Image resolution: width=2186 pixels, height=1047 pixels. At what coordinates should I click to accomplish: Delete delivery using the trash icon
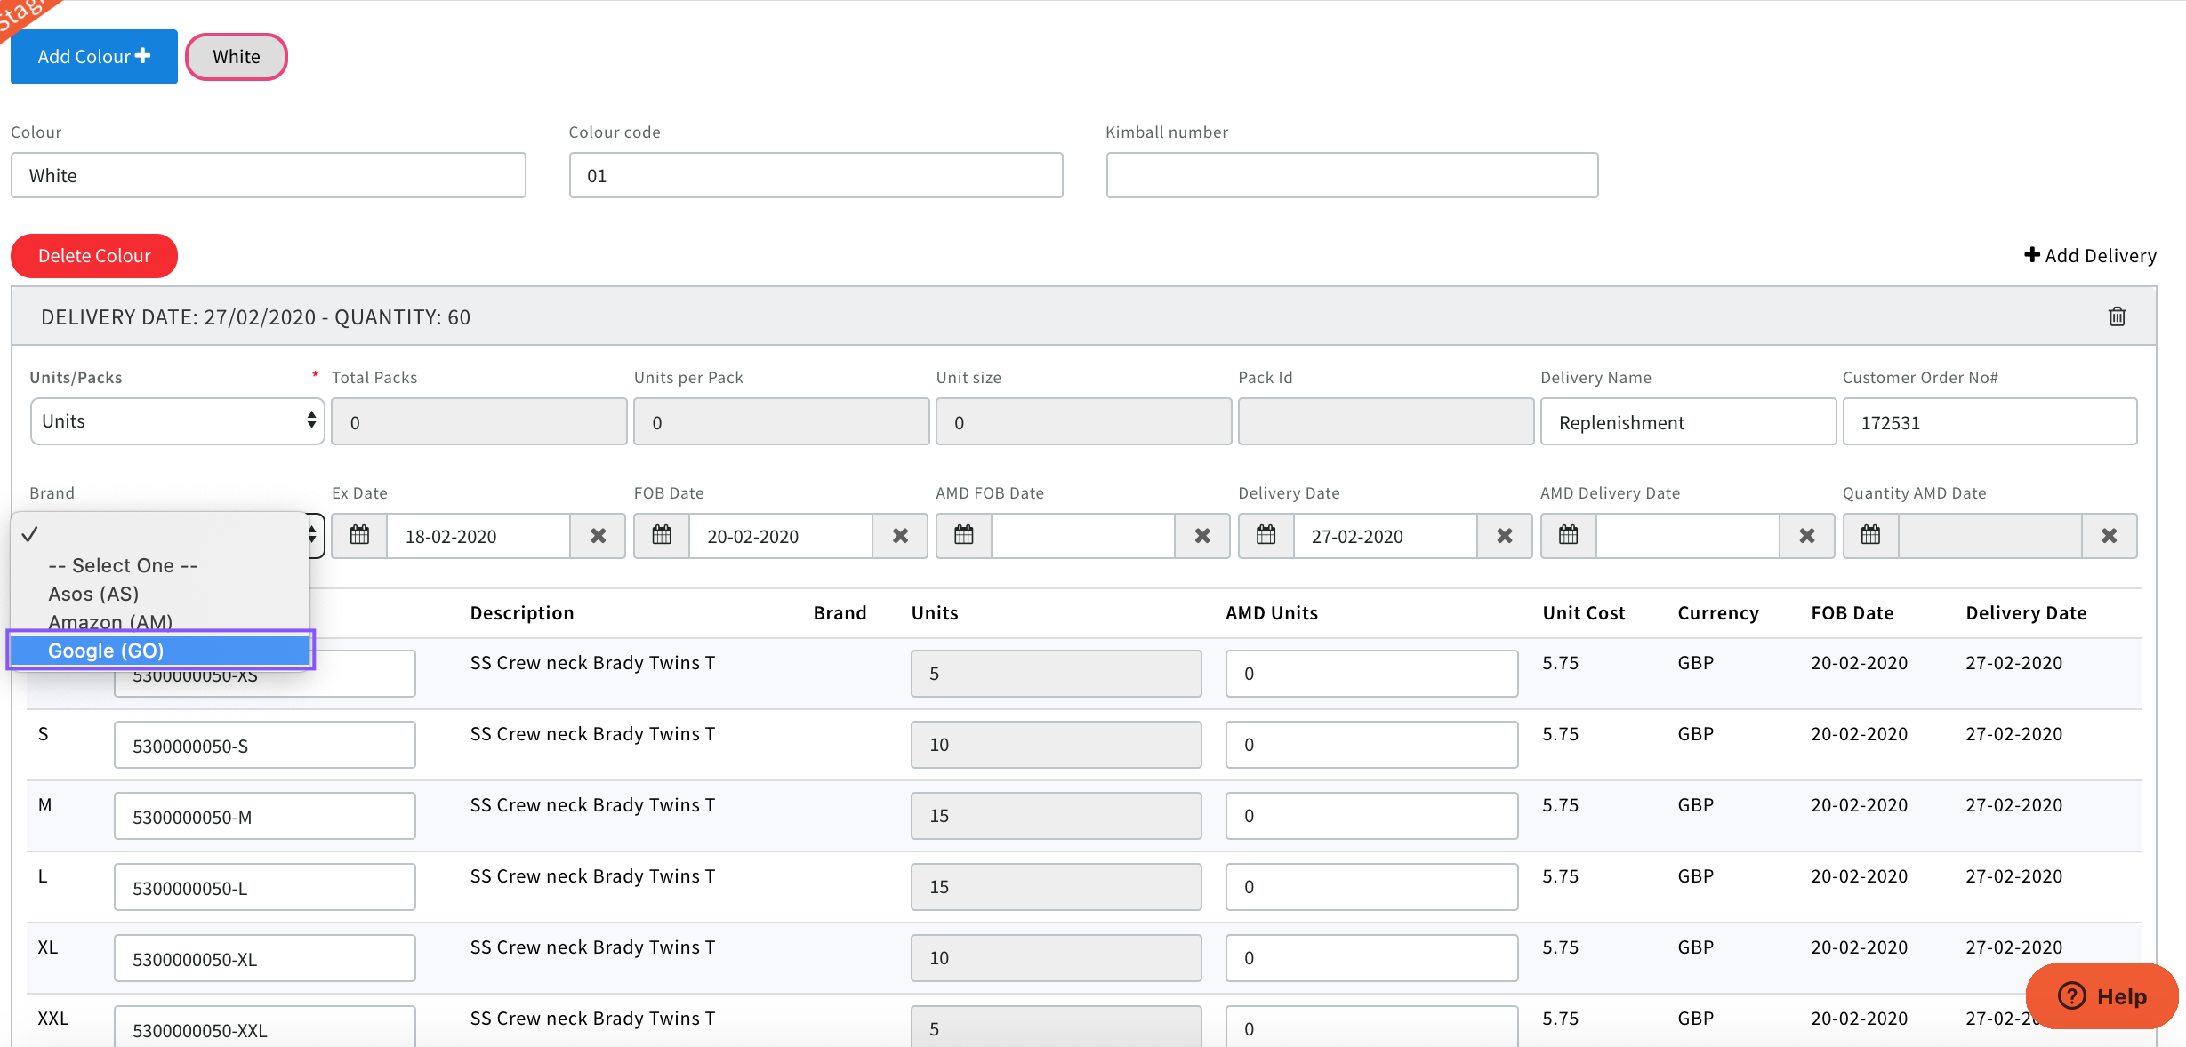pos(2117,317)
